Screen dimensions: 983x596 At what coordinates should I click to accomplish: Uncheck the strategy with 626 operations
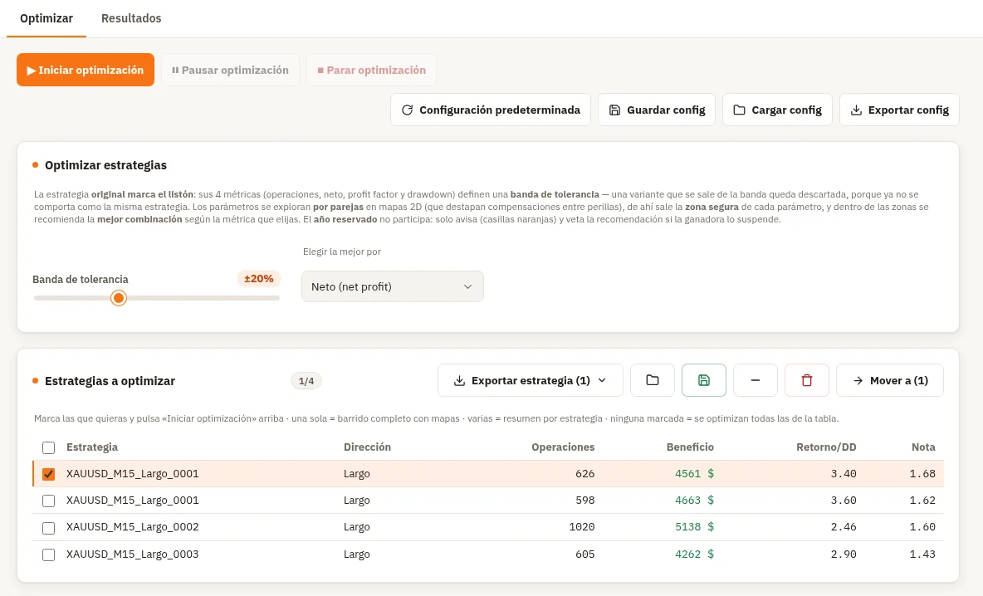(x=48, y=475)
